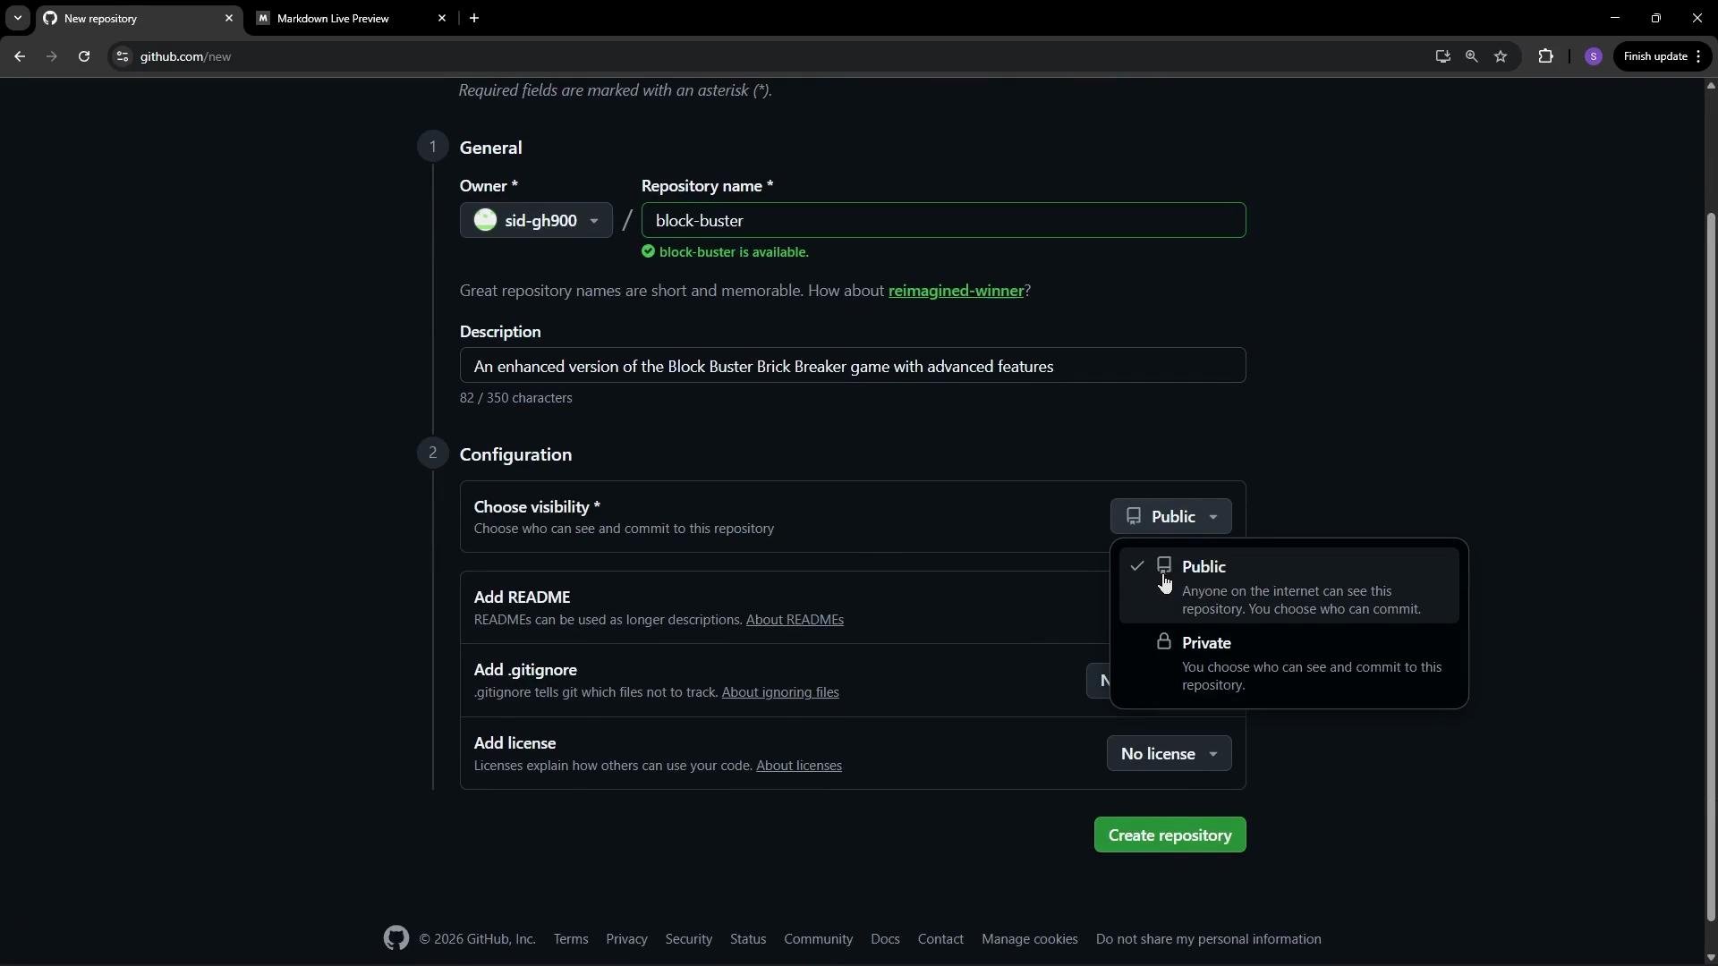Open the Community footer link

coord(818,939)
